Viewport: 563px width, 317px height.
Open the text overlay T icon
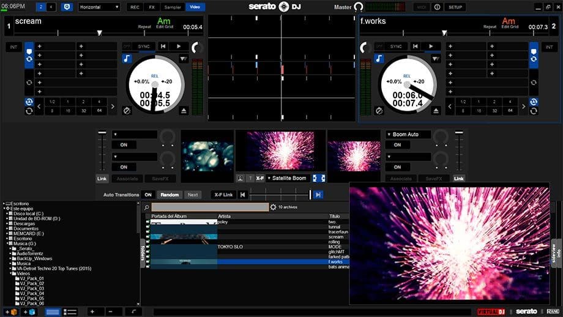(250, 178)
